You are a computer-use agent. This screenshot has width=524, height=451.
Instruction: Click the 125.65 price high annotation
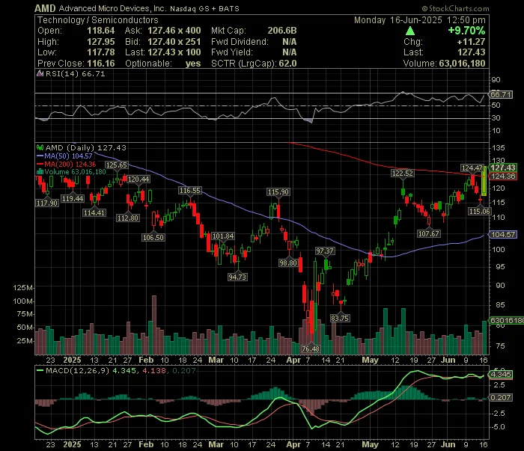point(117,165)
